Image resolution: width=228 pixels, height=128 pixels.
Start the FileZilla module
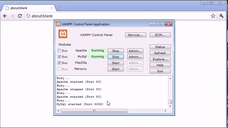coord(115,63)
